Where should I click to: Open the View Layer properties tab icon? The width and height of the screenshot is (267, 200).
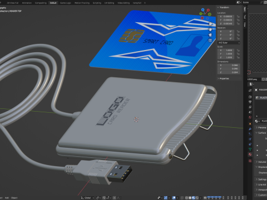(250, 107)
